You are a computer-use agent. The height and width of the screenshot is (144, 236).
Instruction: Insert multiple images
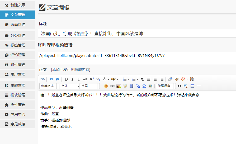point(119,86)
